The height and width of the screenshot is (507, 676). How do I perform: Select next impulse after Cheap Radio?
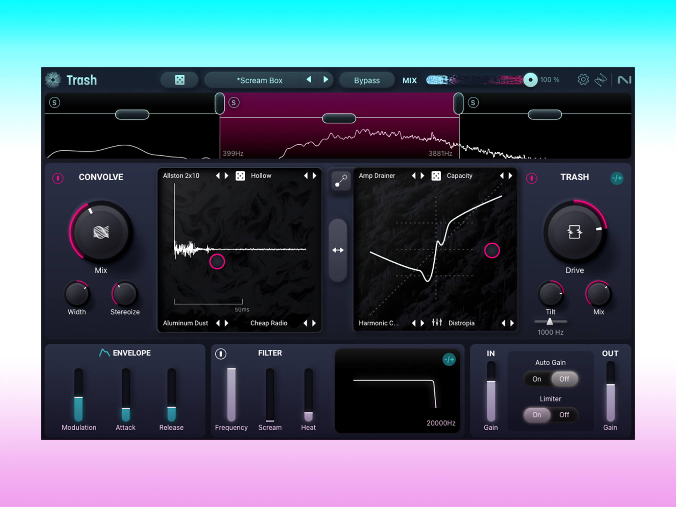[x=314, y=323]
